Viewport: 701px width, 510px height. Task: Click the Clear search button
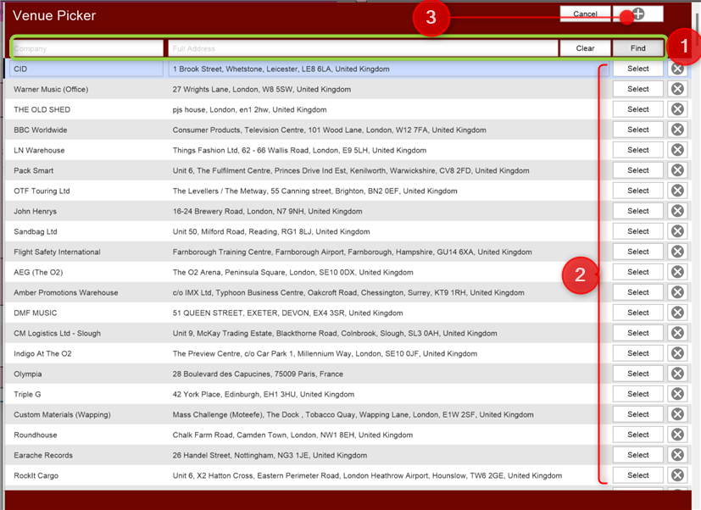tap(585, 48)
